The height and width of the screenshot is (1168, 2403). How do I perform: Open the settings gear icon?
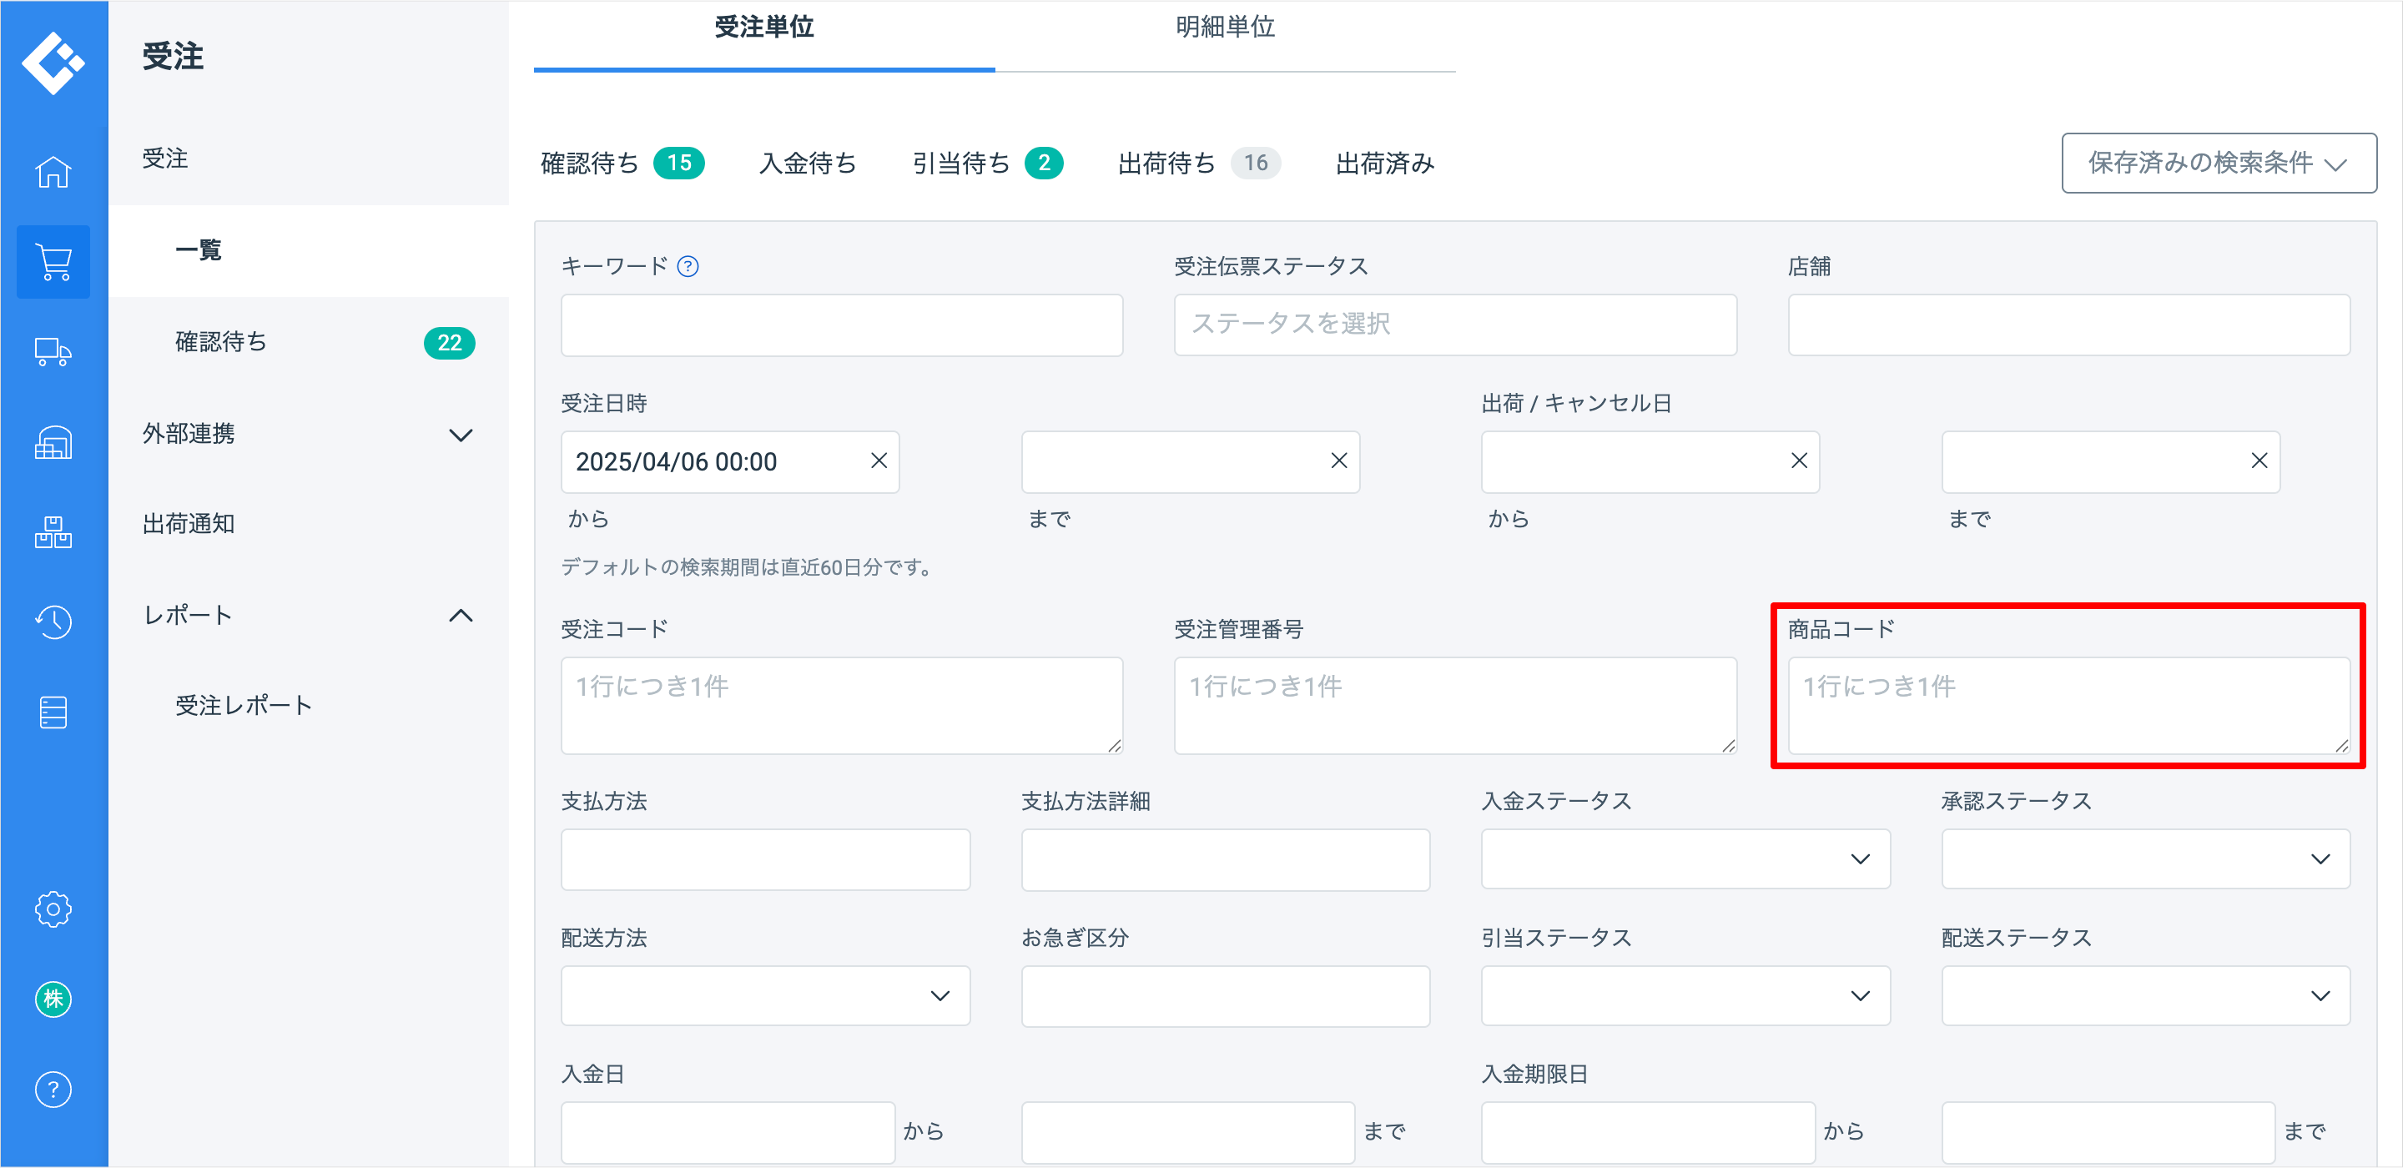tap(53, 909)
